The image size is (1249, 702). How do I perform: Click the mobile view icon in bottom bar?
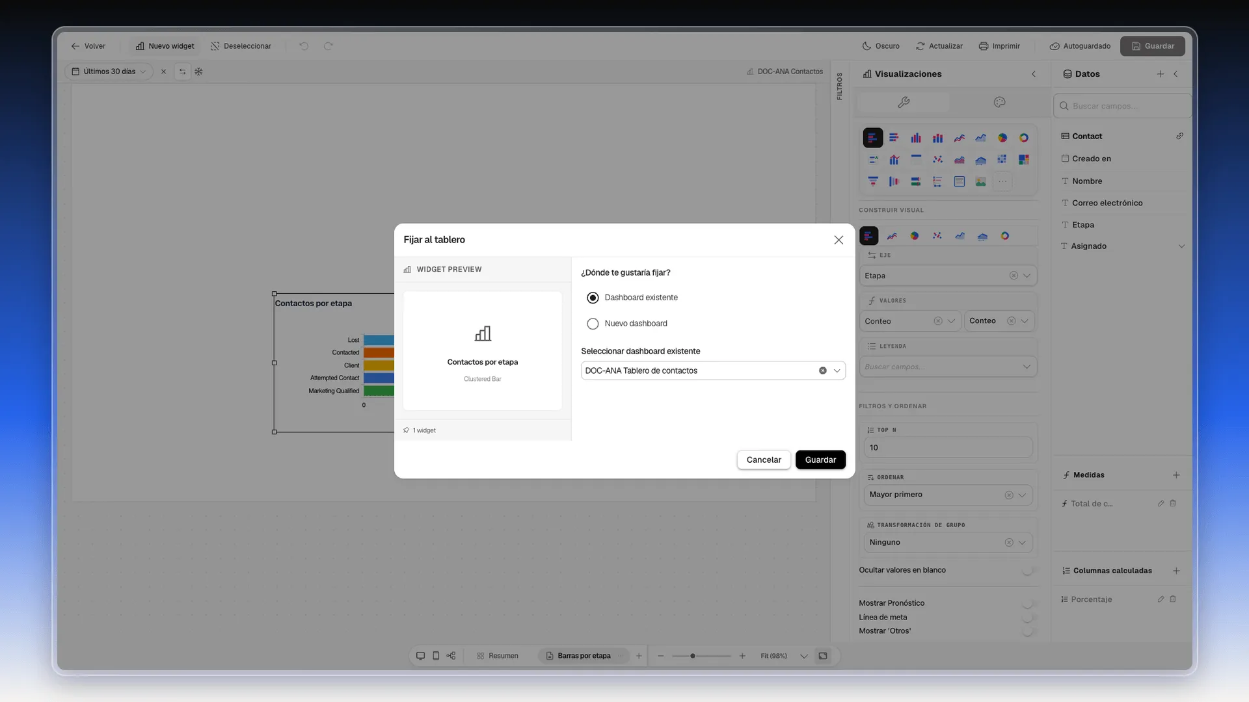point(436,656)
